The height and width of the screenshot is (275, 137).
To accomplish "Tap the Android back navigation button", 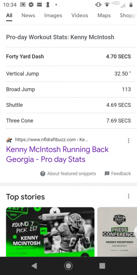I will [x=34, y=266].
